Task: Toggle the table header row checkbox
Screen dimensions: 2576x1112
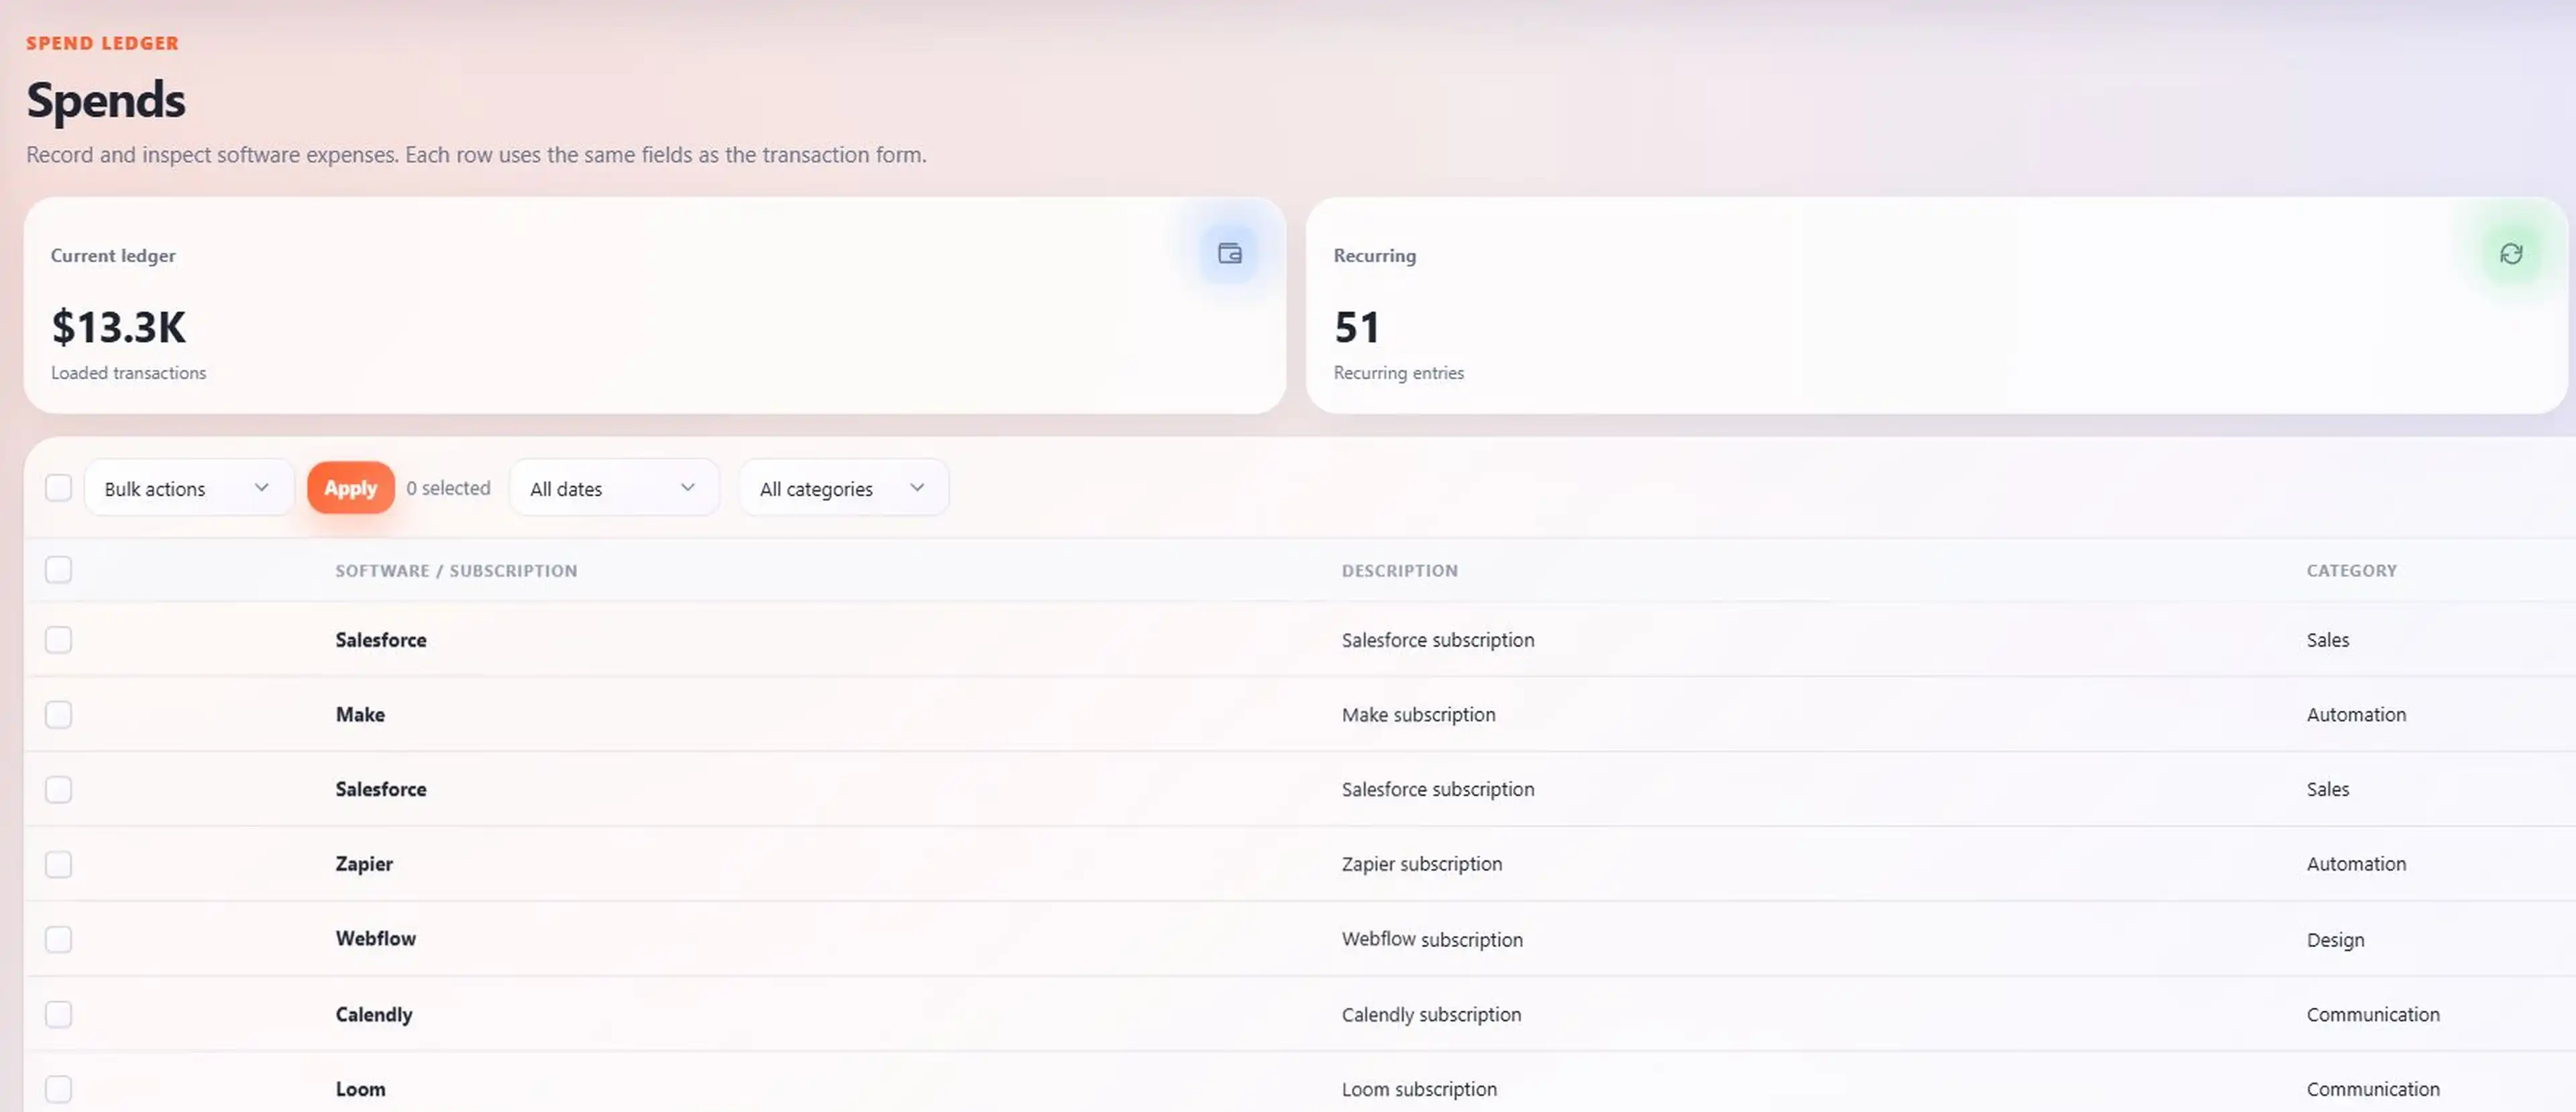Action: coord(59,570)
